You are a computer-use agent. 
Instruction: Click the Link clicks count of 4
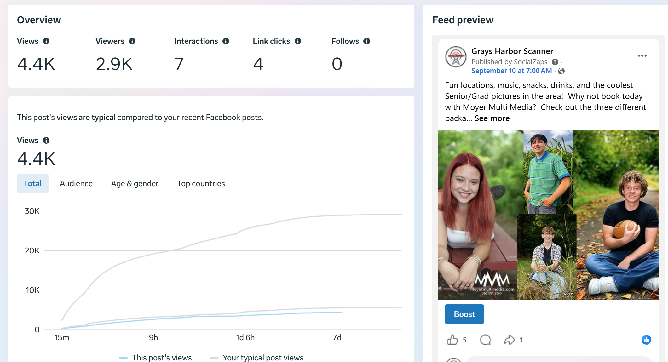[x=258, y=64]
